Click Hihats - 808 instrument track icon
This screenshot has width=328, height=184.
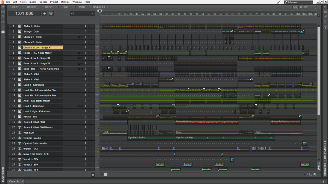(x=20, y=117)
